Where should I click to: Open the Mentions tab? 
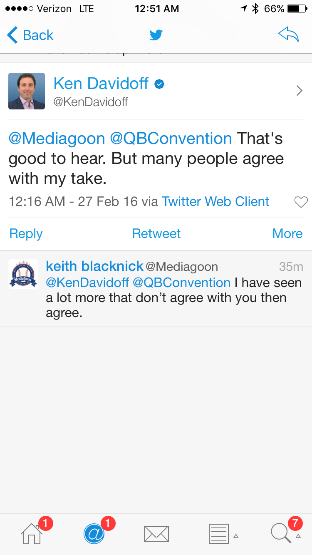click(94, 534)
